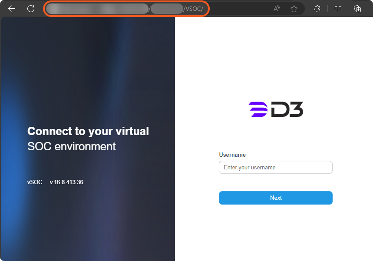Go back with the browser back arrow

12,9
